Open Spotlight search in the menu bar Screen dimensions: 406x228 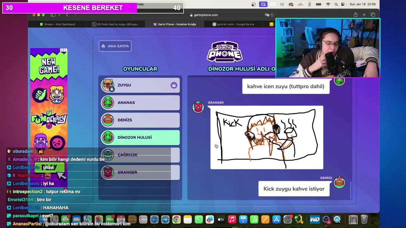pos(336,4)
